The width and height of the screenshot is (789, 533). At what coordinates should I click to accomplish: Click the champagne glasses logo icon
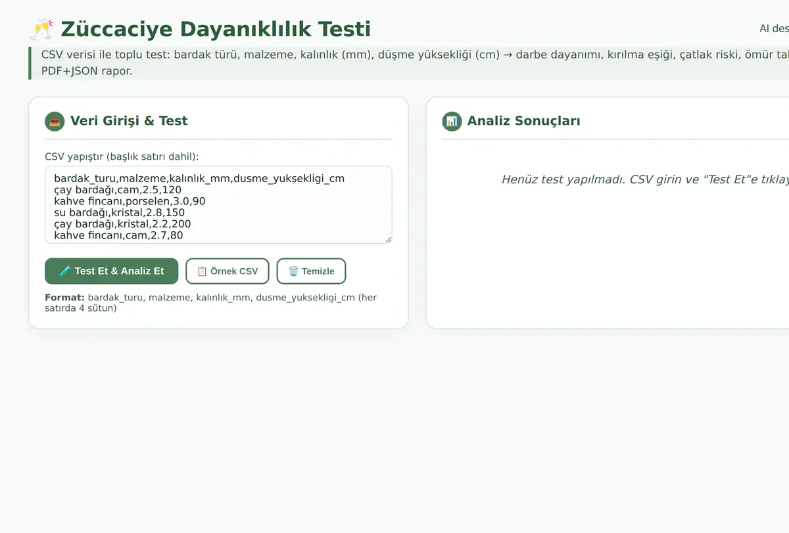pos(41,30)
